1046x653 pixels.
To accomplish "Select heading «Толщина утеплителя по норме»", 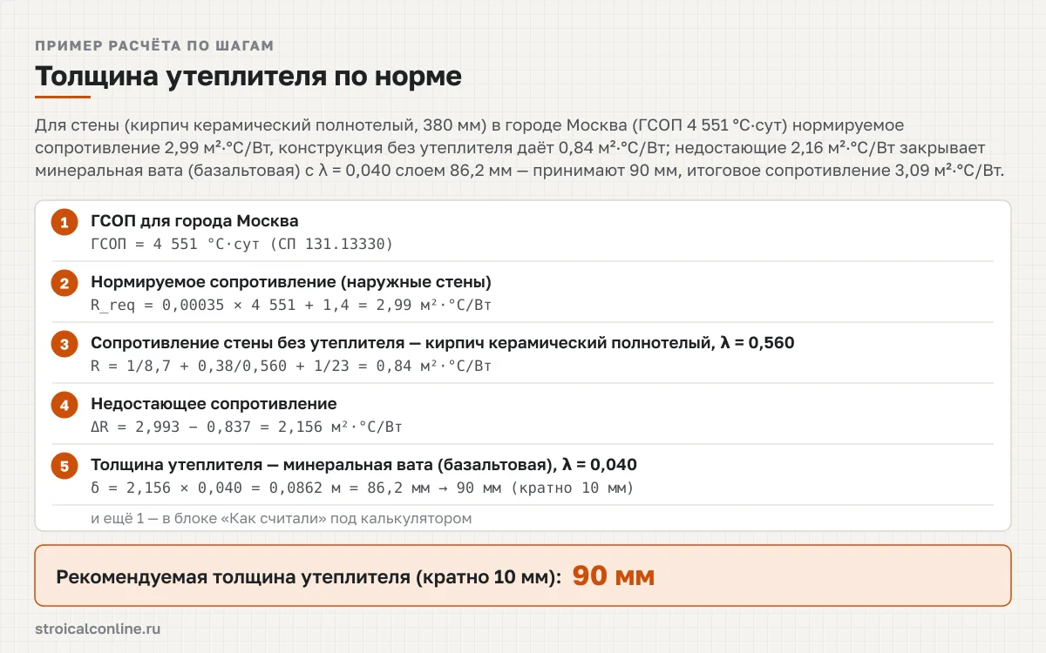I will pos(248,76).
